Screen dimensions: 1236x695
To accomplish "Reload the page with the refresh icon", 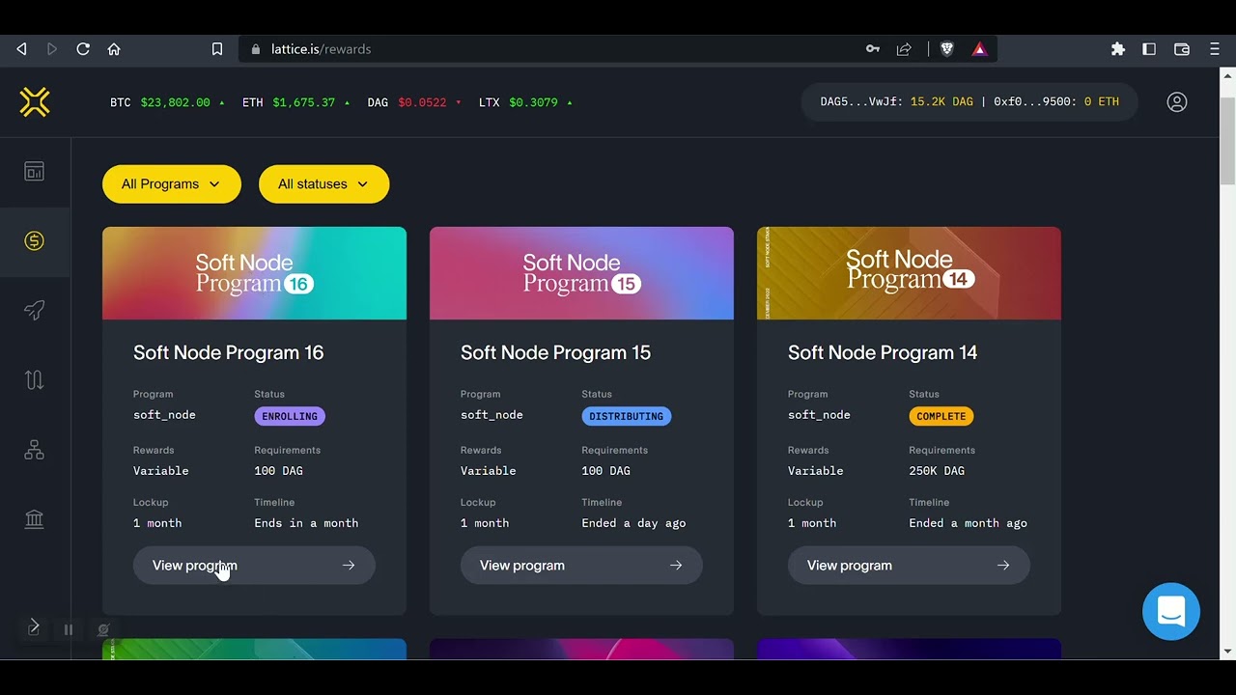I will [x=83, y=49].
